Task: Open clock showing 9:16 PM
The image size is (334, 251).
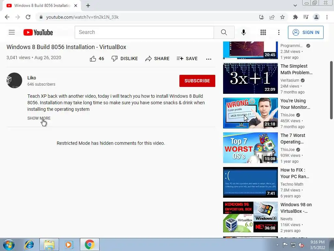Action: click(x=317, y=245)
